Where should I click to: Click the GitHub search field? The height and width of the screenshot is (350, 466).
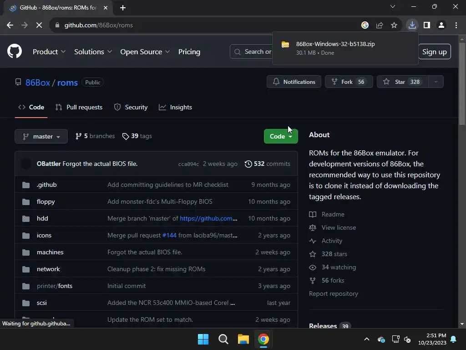click(x=251, y=52)
